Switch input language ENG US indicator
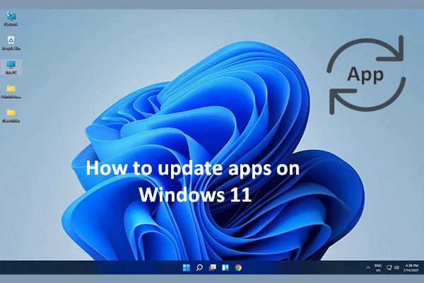 tap(378, 268)
